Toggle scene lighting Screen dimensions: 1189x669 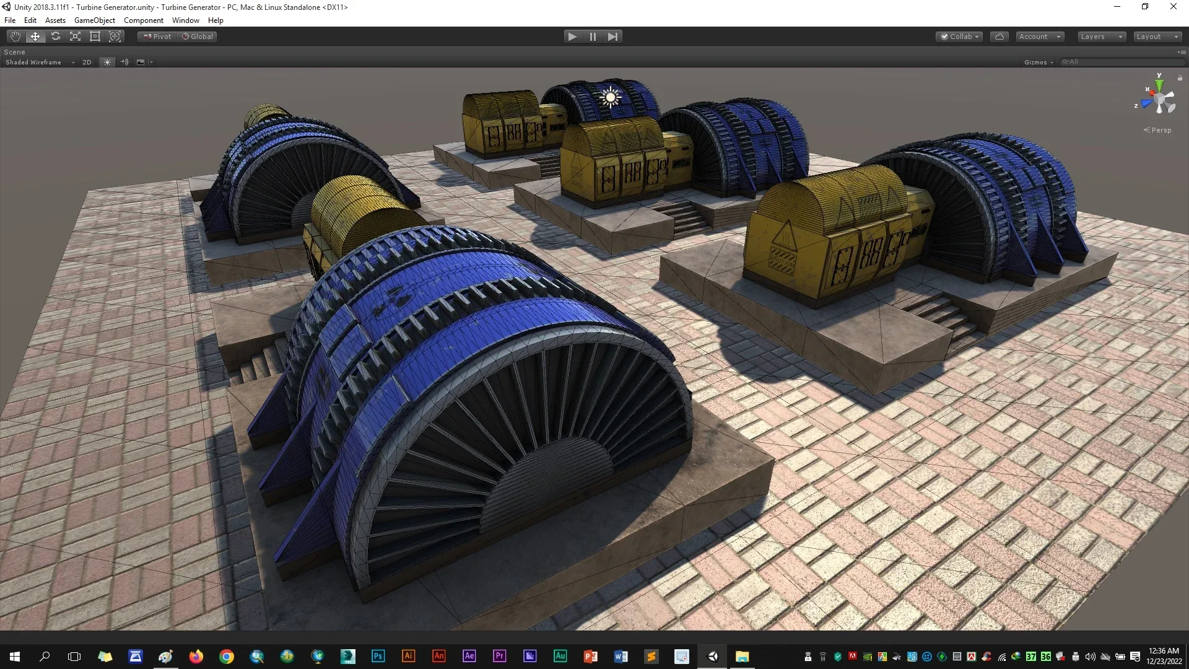(x=107, y=62)
